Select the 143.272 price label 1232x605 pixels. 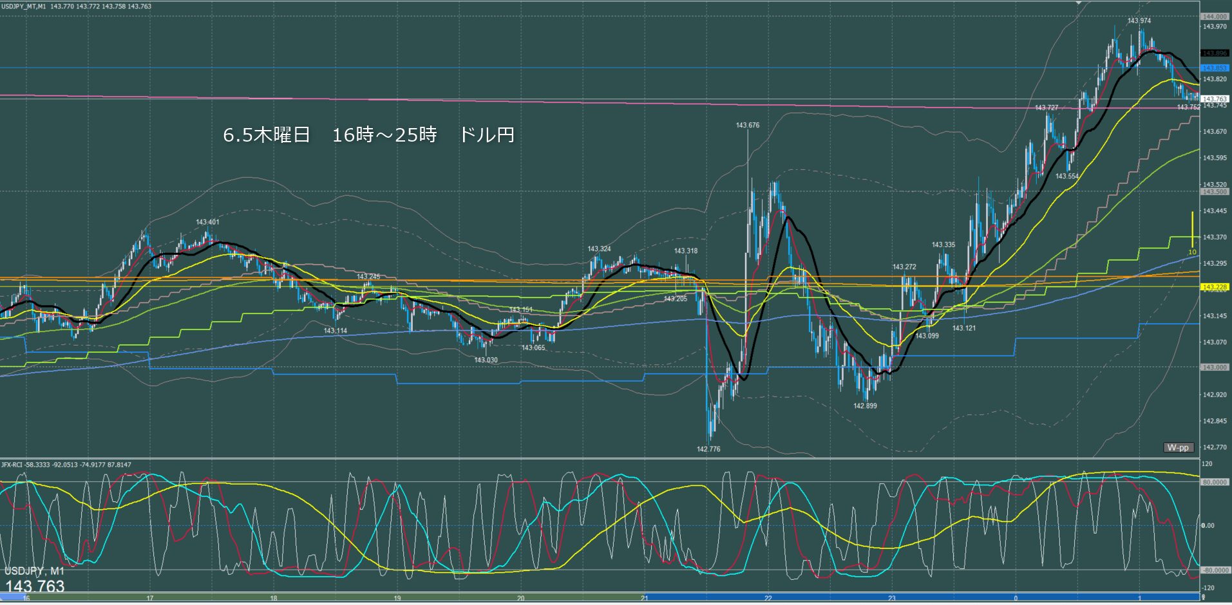[x=904, y=267]
